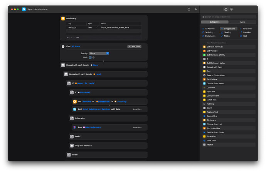Viewport: 266px width, 172px height.
Task: Select the Favourites category
Action: 246,28
